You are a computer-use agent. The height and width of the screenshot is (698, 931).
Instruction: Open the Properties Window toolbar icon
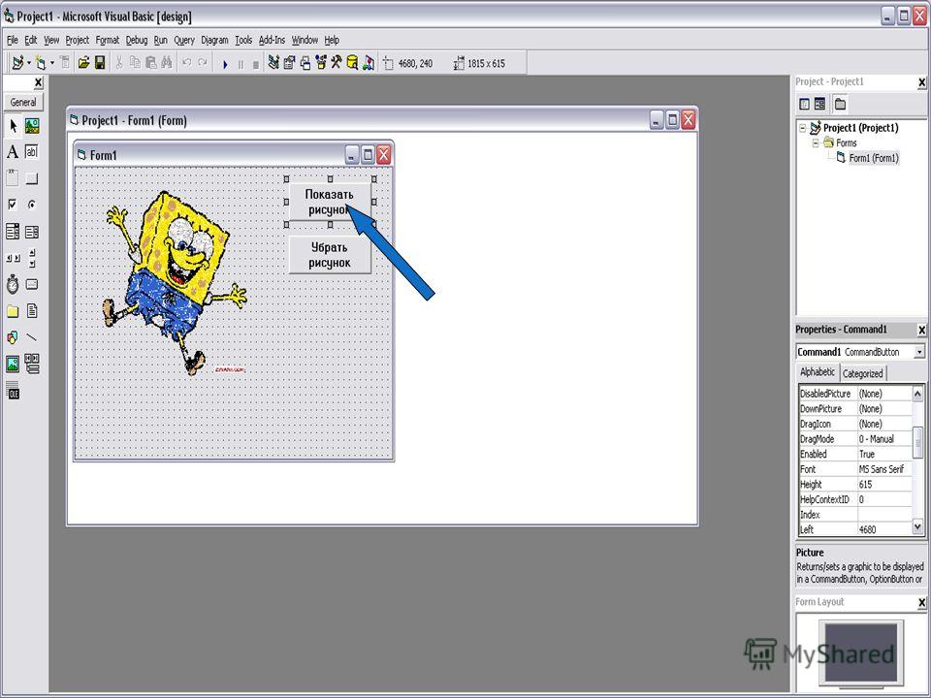click(x=289, y=63)
